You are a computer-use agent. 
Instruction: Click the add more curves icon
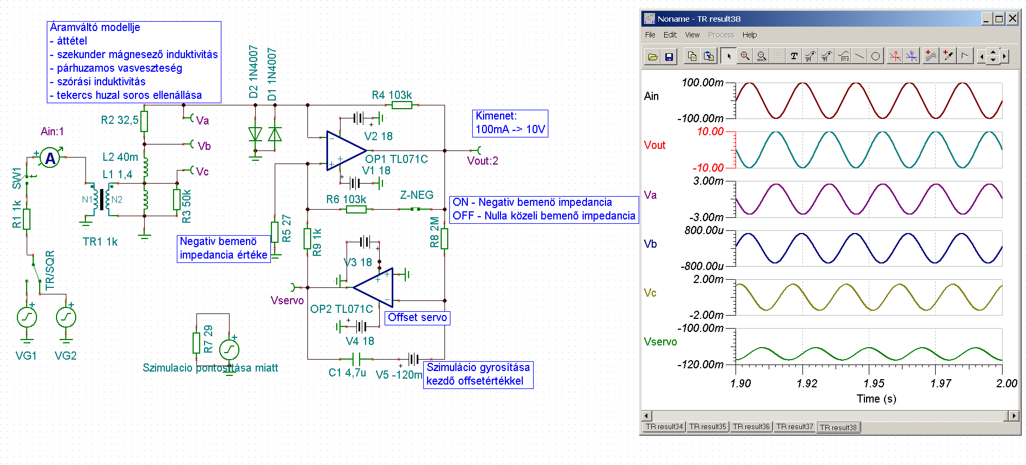coord(931,56)
